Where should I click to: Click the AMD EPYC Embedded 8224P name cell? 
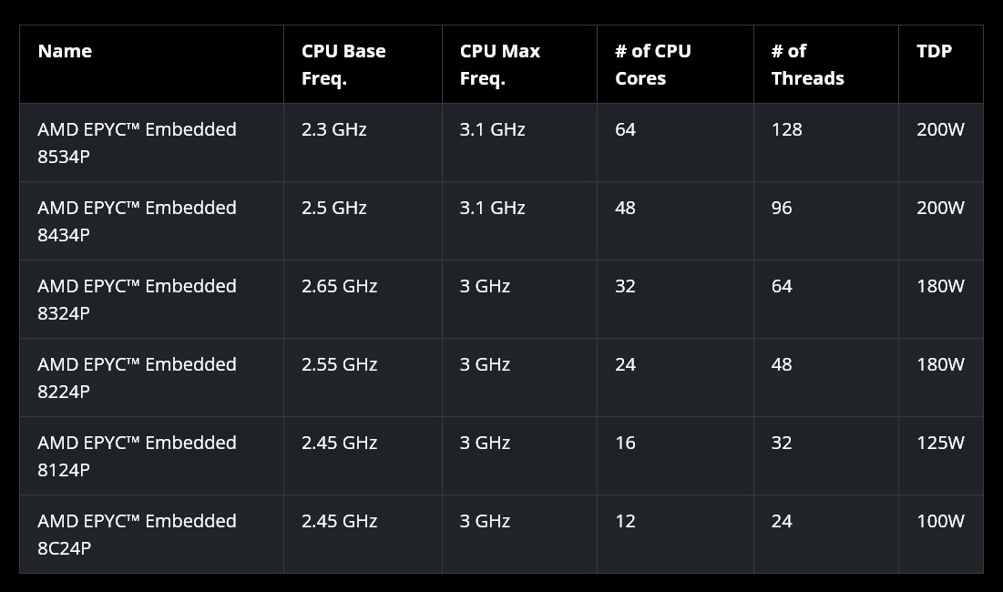[137, 378]
